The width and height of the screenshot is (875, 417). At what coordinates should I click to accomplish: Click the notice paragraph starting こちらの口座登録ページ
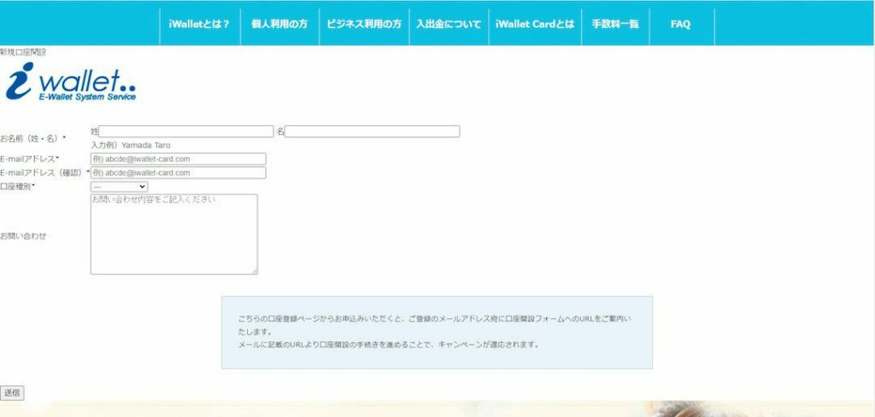pyautogui.click(x=435, y=325)
